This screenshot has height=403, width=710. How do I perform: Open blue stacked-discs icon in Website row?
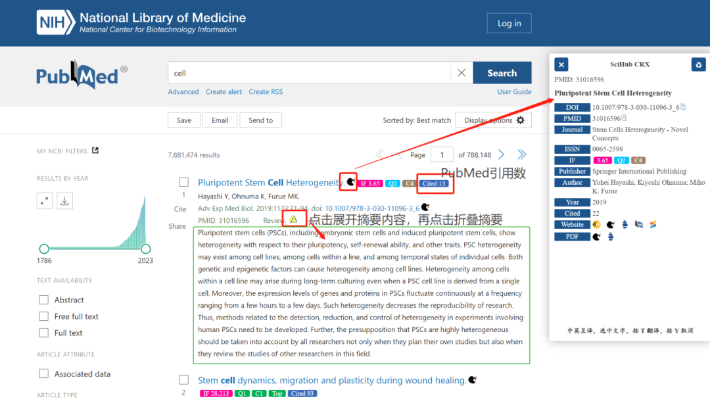tap(625, 225)
